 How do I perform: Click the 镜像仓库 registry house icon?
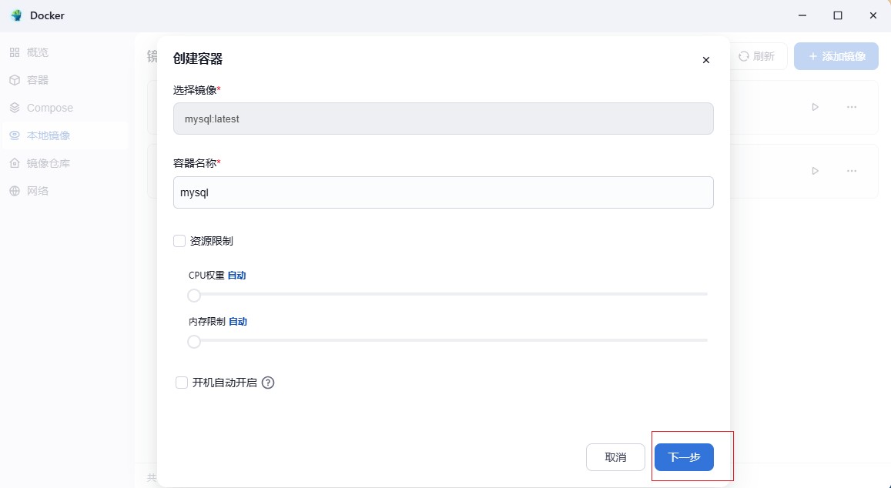[x=15, y=163]
